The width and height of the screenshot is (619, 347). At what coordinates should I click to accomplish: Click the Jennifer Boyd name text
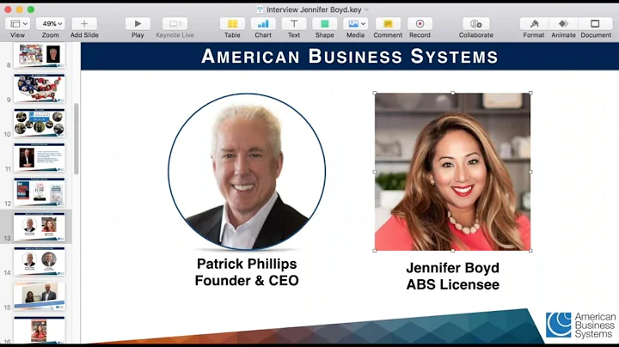453,268
